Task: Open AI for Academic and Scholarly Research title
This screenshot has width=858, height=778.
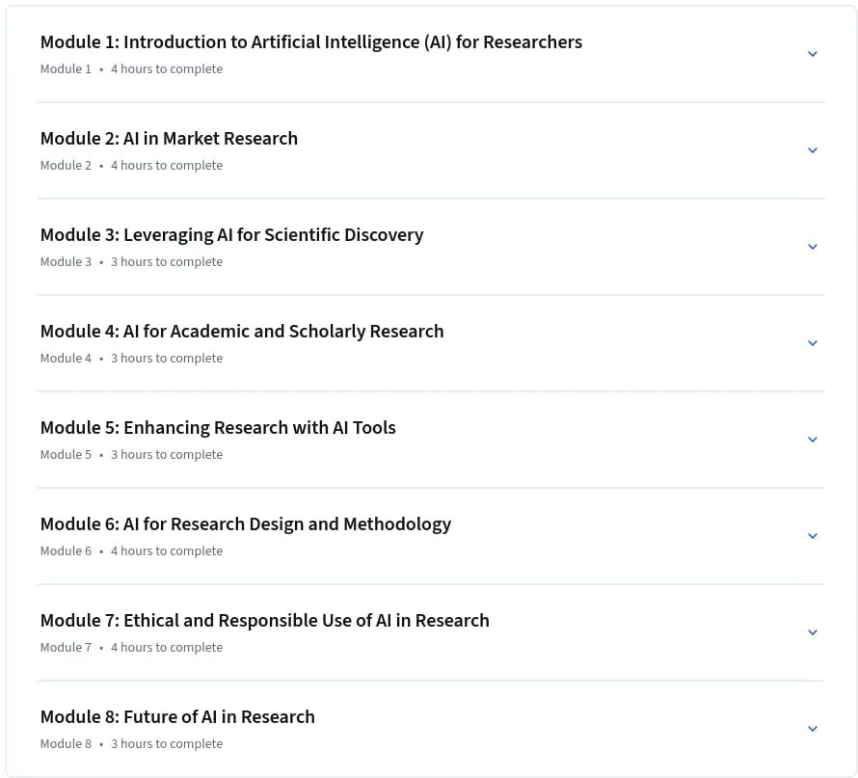Action: tap(242, 332)
